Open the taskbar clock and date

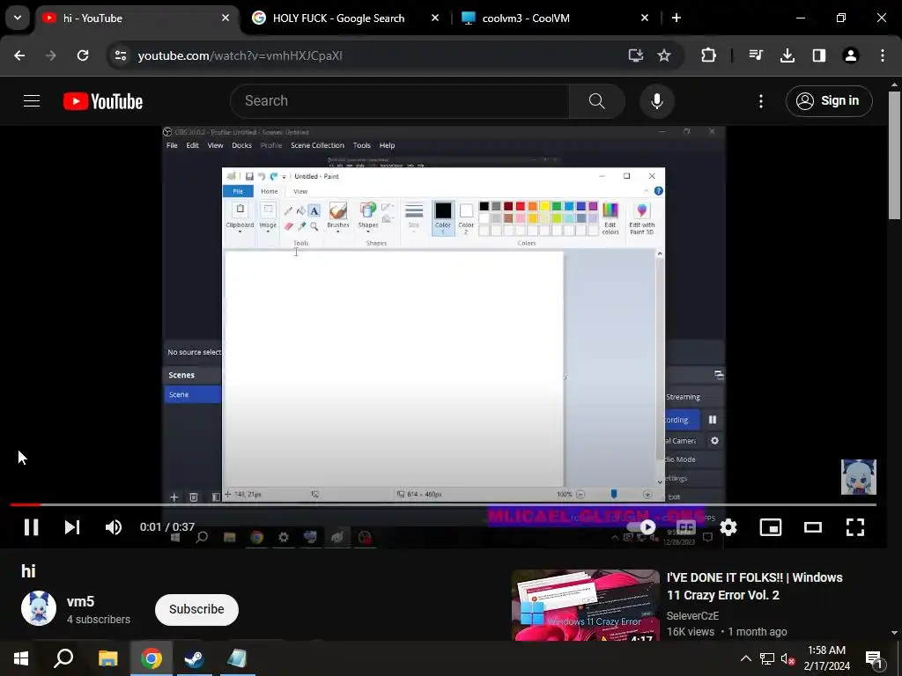coord(826,658)
